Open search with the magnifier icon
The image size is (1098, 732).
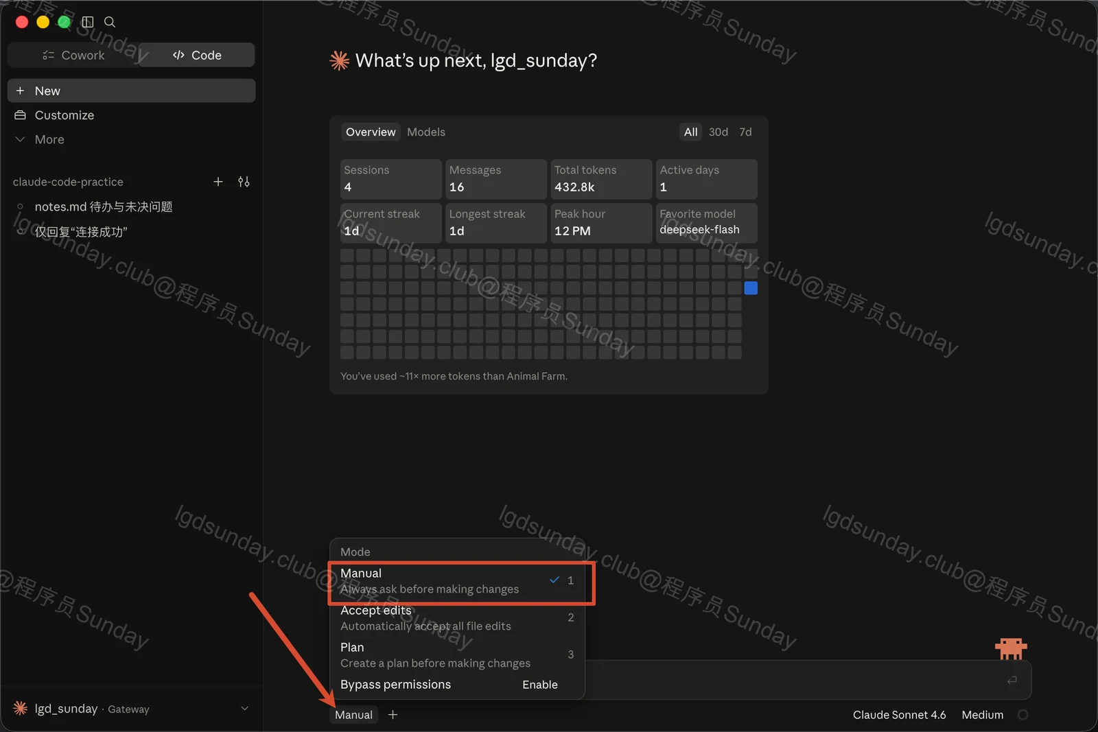[110, 22]
